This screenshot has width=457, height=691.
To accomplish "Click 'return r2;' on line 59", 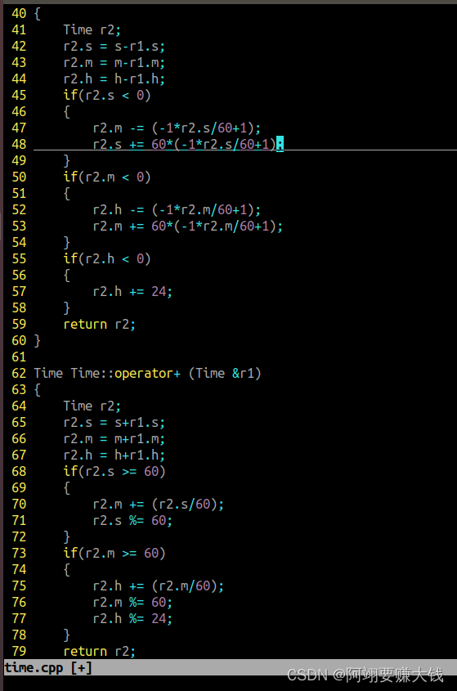I will pyautogui.click(x=99, y=325).
